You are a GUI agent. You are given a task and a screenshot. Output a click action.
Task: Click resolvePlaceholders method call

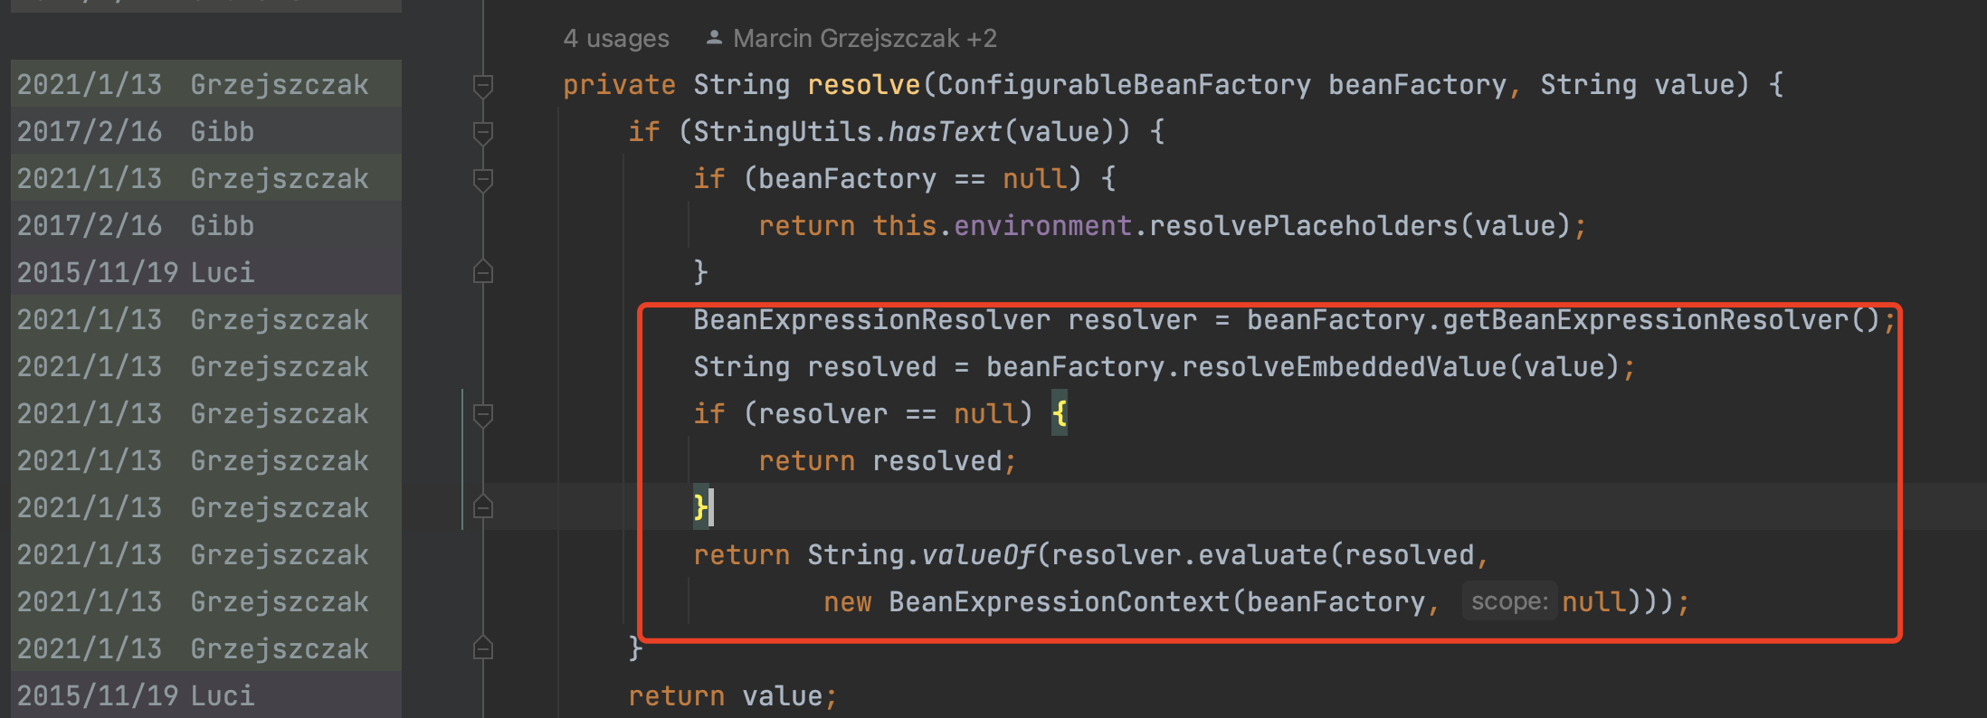pyautogui.click(x=1304, y=226)
